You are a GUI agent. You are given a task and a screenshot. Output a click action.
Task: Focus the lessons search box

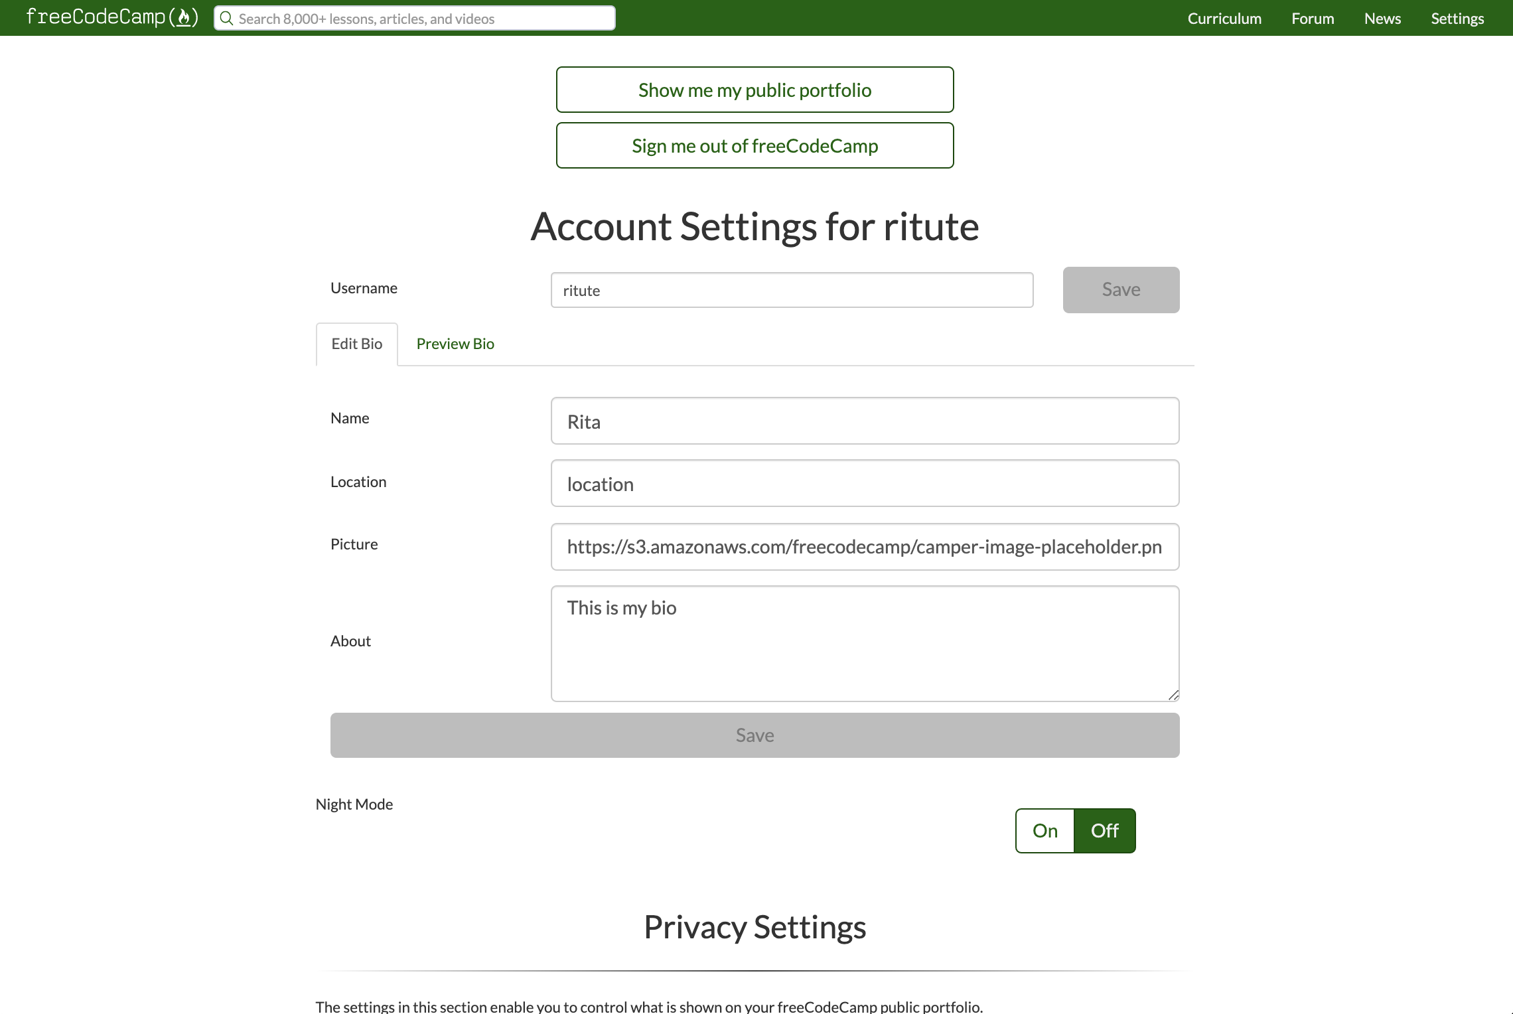coord(425,19)
